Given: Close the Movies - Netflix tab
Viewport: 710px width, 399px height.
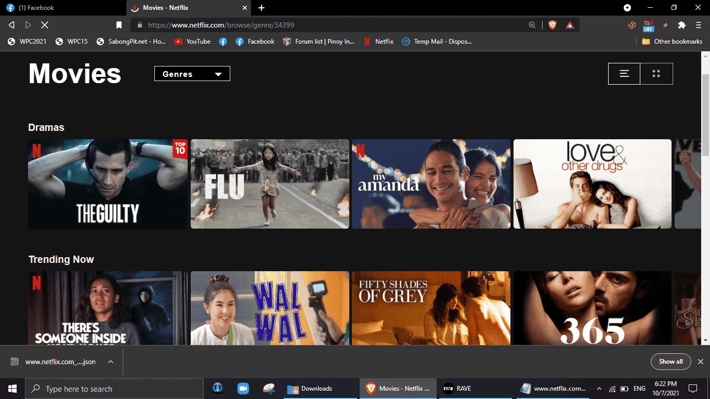Looking at the screenshot, I should click(245, 8).
